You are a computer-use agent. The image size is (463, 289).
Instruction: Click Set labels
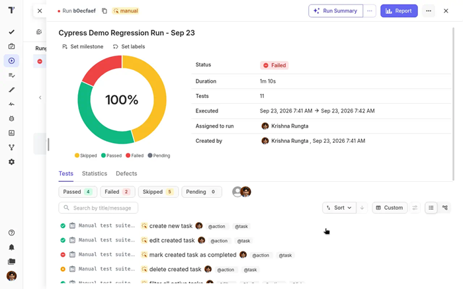[x=129, y=47]
